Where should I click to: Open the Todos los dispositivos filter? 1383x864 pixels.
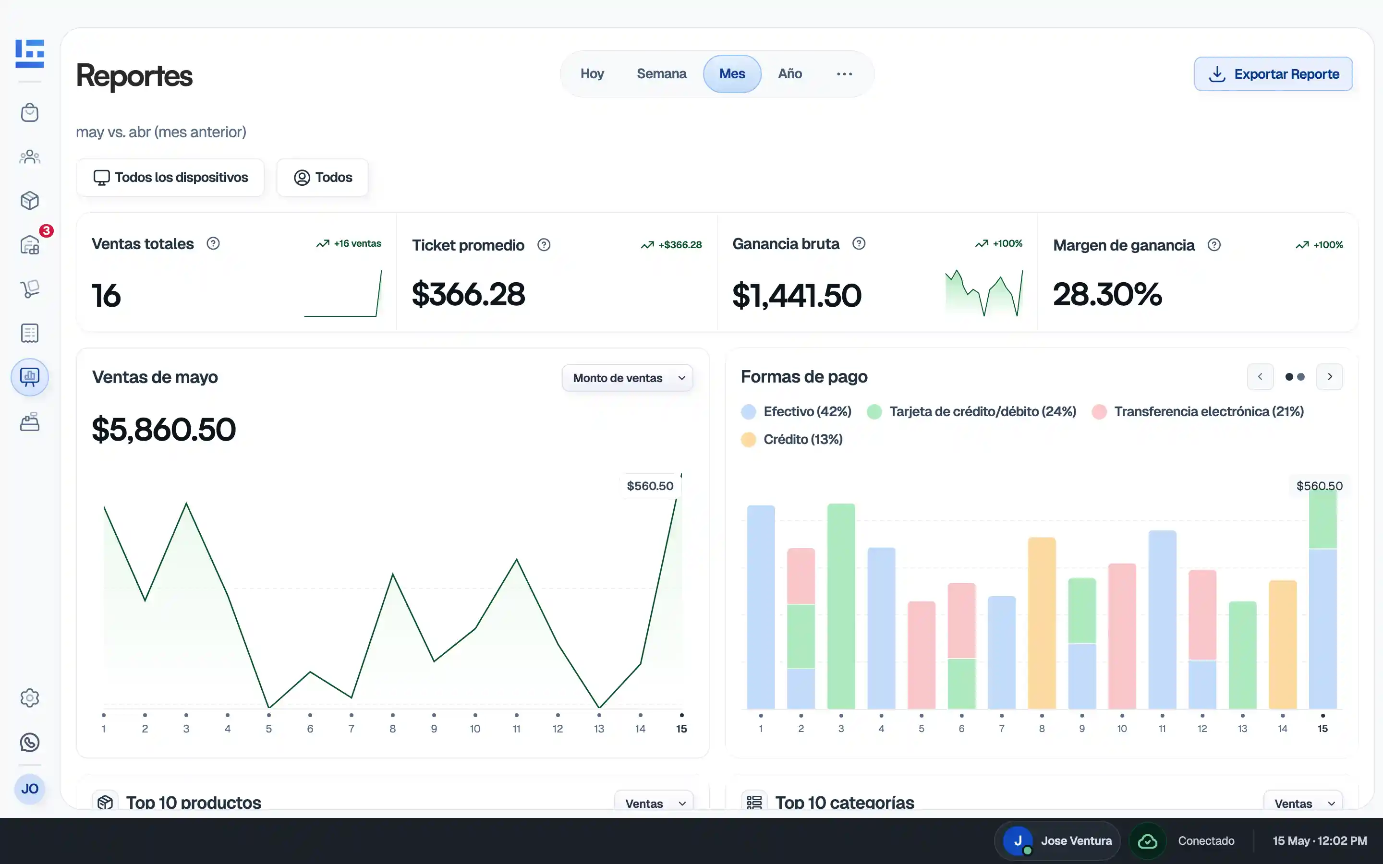[170, 178]
